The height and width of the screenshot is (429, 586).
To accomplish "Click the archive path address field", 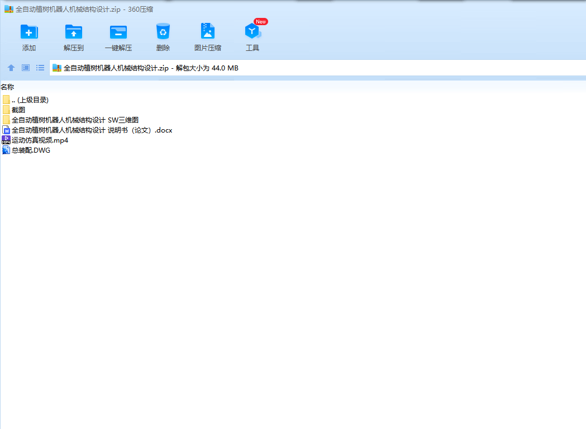I will (x=318, y=68).
